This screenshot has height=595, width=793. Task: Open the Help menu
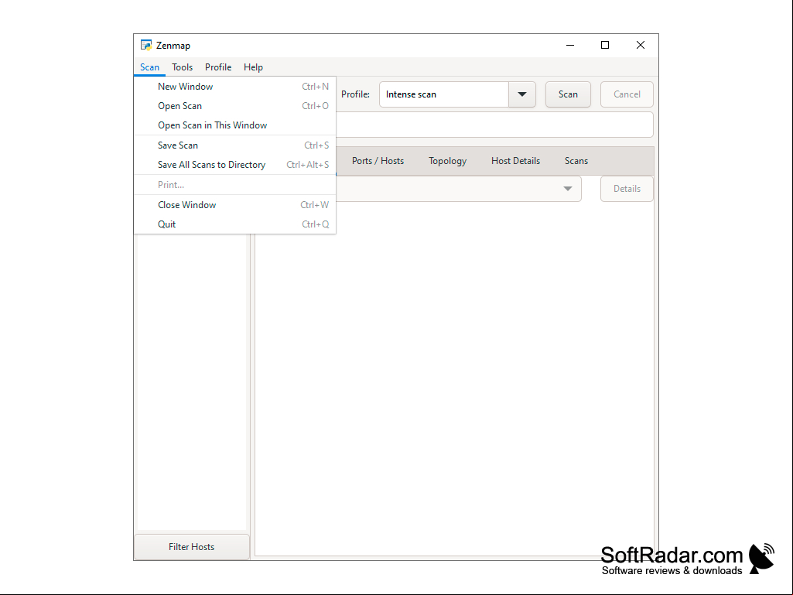[x=254, y=67]
